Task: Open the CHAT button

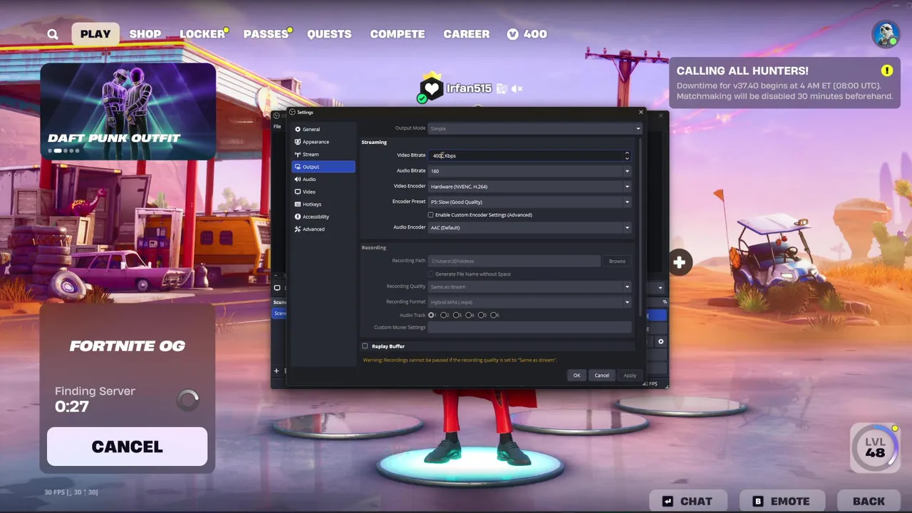Action: point(687,502)
